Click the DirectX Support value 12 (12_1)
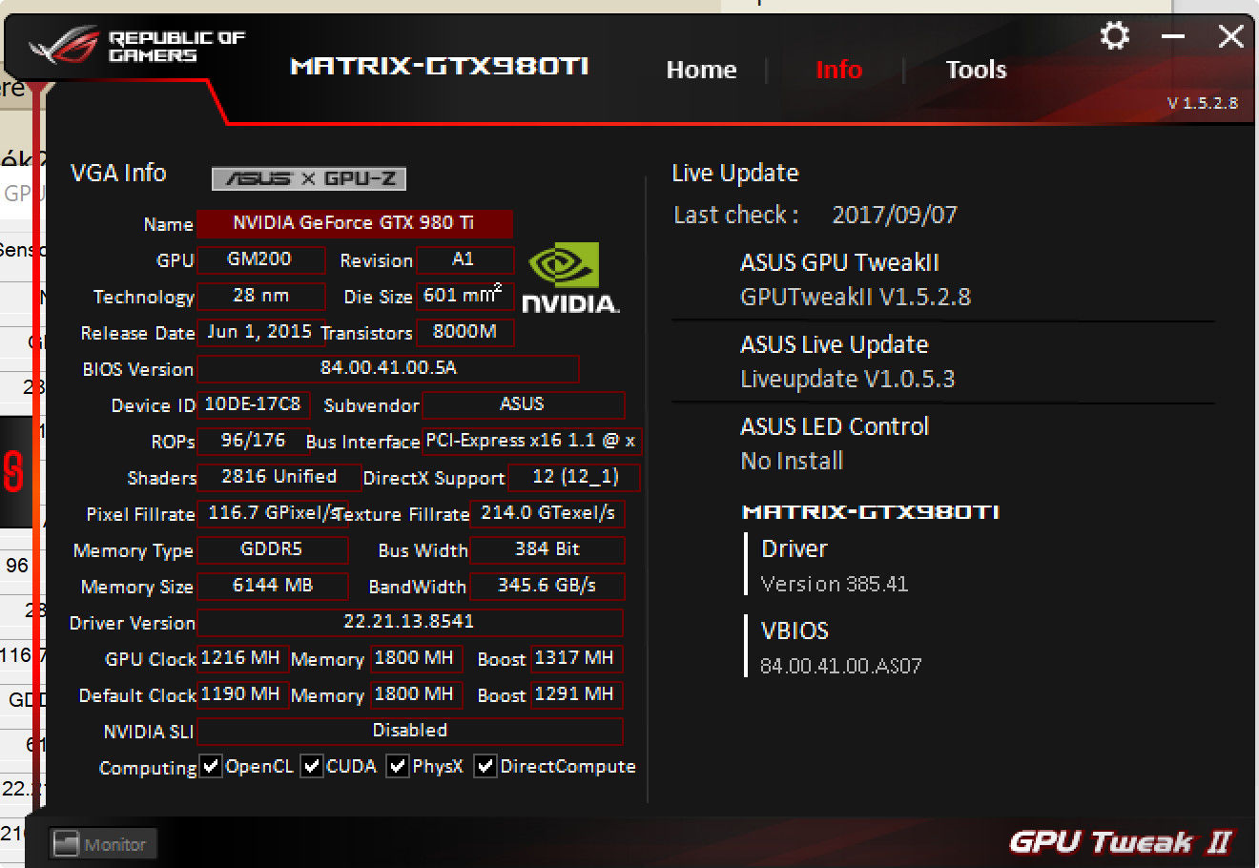The image size is (1259, 868). 575,477
